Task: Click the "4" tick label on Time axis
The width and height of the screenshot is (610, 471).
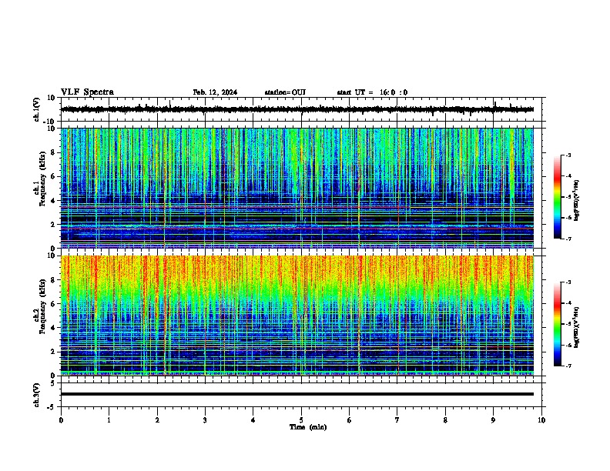Action: point(253,420)
